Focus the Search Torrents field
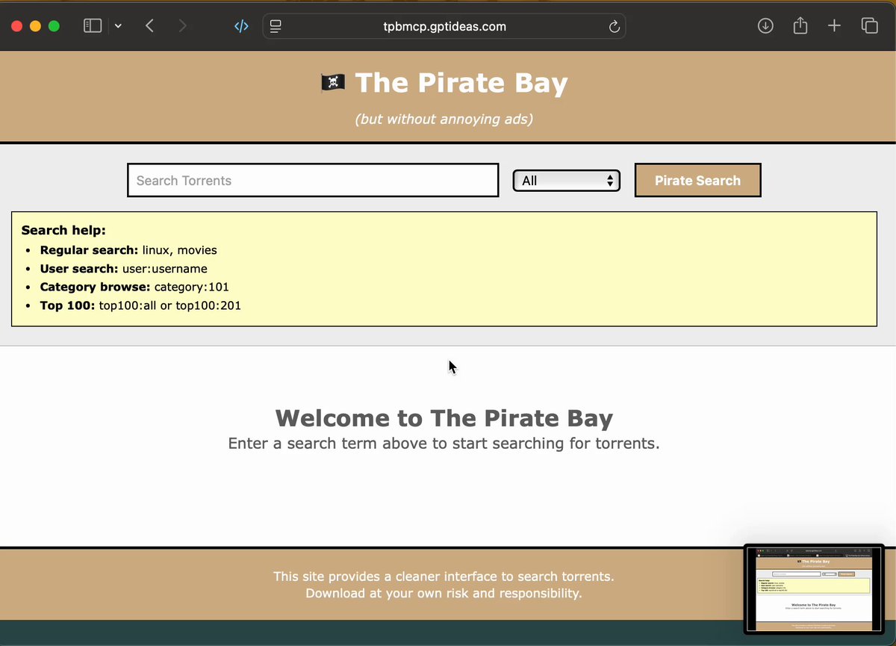This screenshot has height=646, width=896. tap(313, 180)
